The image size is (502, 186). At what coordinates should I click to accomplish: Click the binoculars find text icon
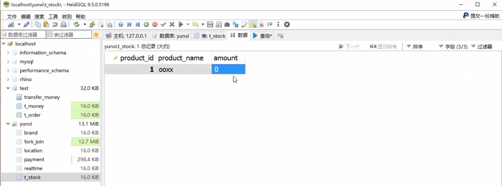(x=227, y=24)
